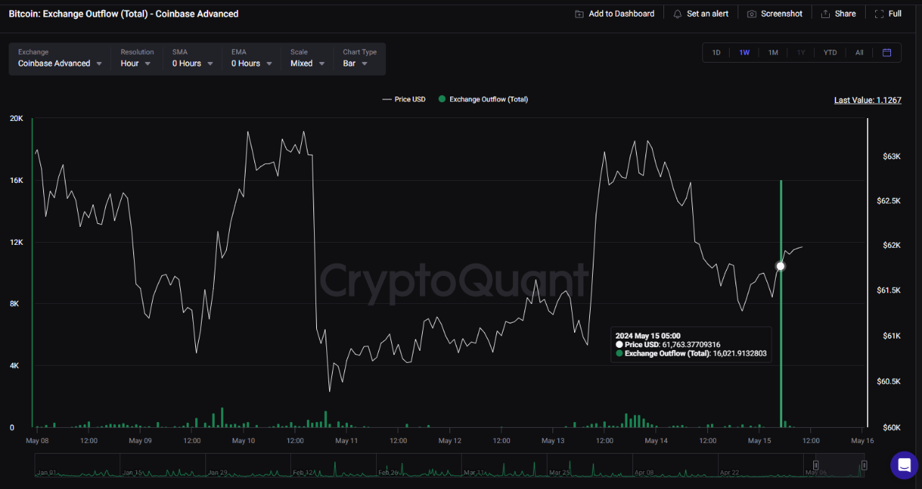Select the YTD time range tab

coord(830,52)
